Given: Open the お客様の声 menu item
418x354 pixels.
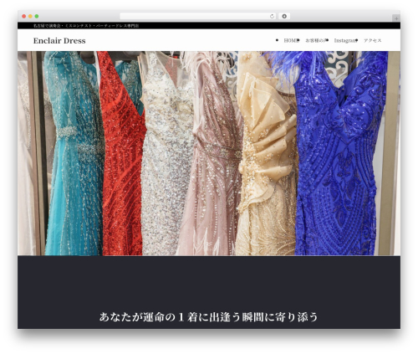Looking at the screenshot, I should pos(316,40).
